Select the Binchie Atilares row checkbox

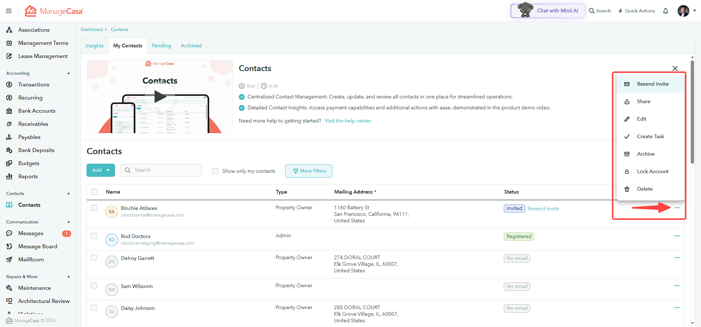tap(94, 208)
